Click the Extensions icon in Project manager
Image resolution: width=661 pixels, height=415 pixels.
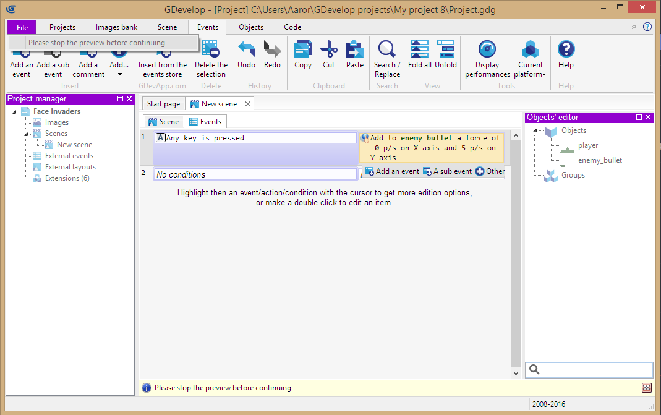click(37, 178)
